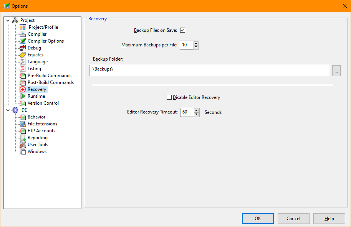351x227 pixels.
Task: Select FTP Accounts in the tree
Action: pyautogui.click(x=41, y=131)
